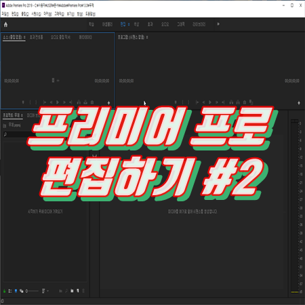Go to In point in Program monitor

[x=197, y=102]
